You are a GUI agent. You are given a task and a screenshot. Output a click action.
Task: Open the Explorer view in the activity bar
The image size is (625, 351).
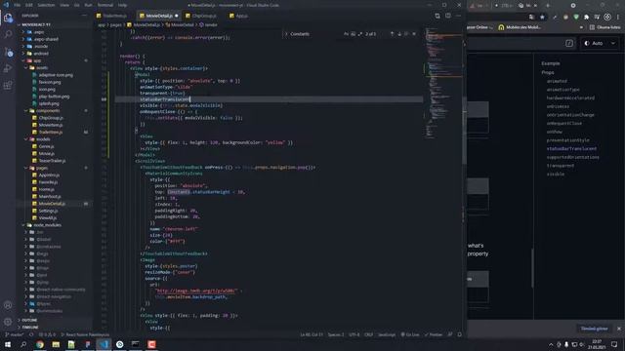click(x=8, y=18)
